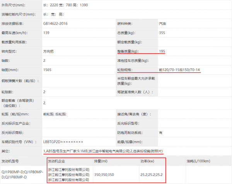Click the 发动机型号 column header
The image size is (232, 184).
pos(10,161)
